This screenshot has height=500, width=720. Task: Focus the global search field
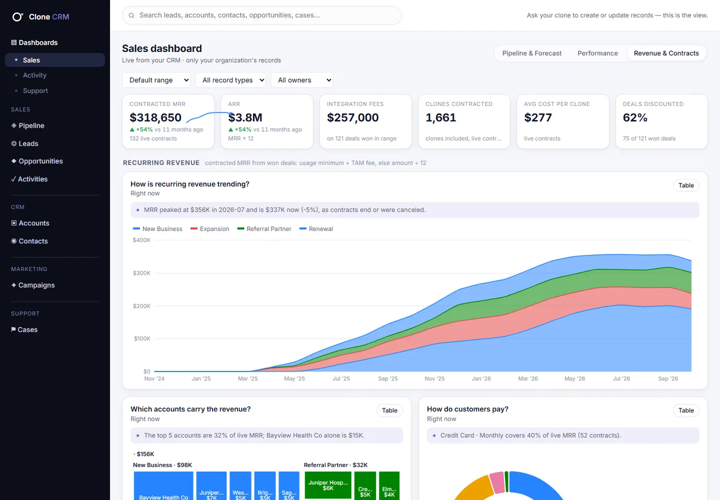pyautogui.click(x=262, y=15)
